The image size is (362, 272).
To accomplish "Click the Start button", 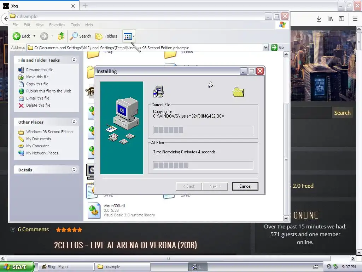I will pyautogui.click(x=17, y=267).
